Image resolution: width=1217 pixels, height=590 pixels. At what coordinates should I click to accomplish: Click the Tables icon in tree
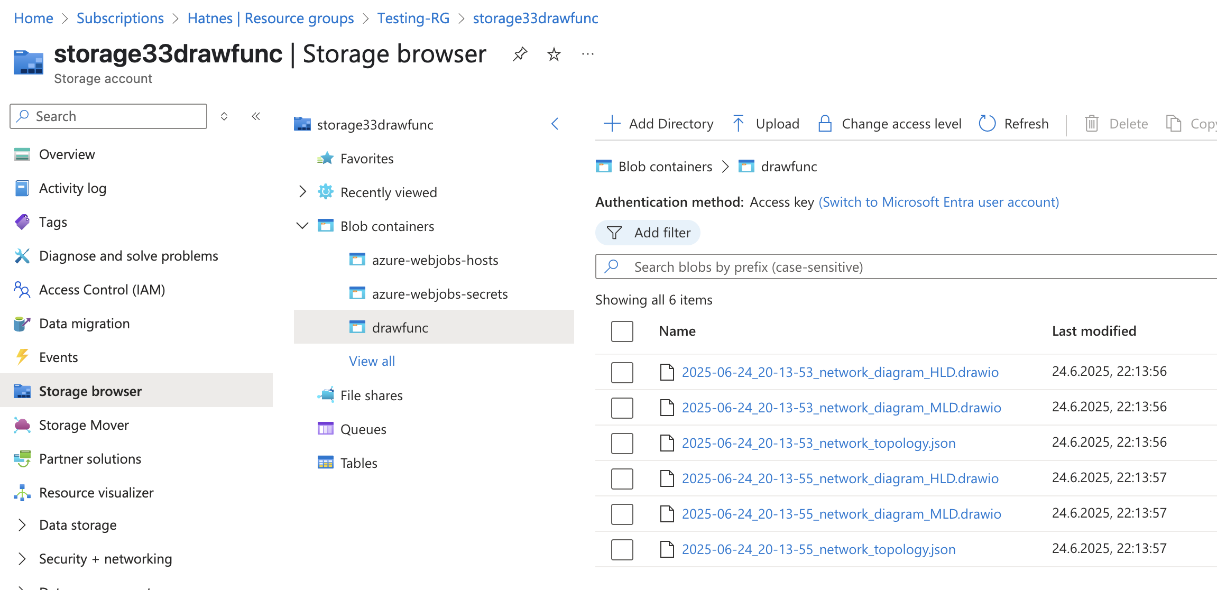tap(326, 463)
